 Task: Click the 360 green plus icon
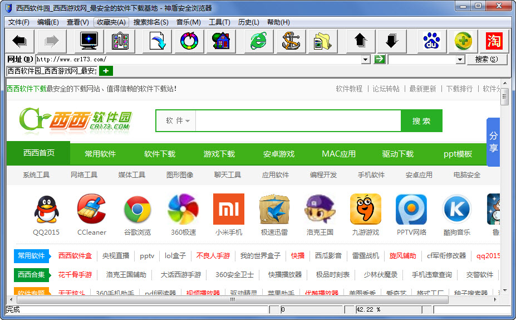click(463, 41)
